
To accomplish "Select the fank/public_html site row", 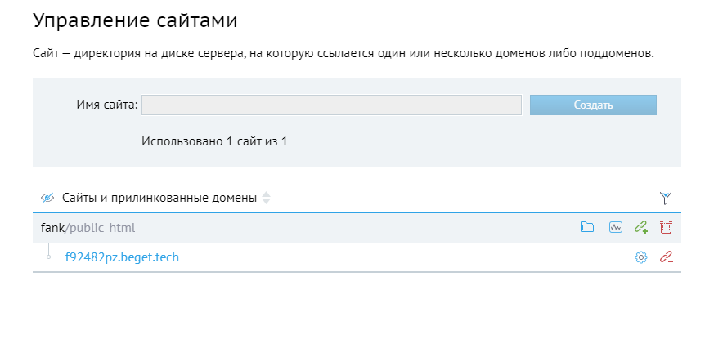I will [x=327, y=227].
